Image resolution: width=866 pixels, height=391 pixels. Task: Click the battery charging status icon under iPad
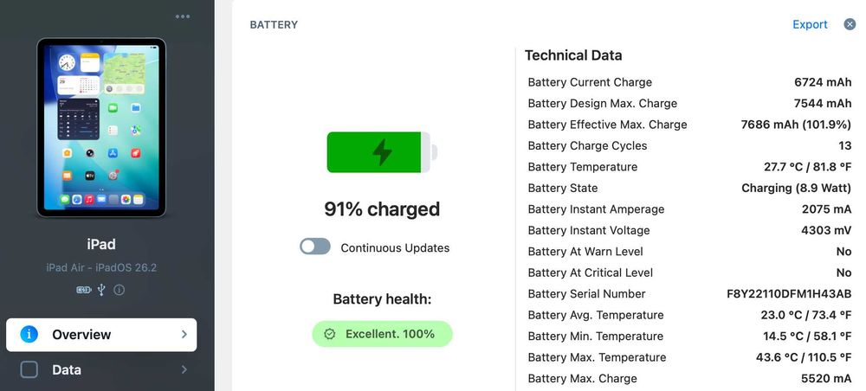click(84, 290)
